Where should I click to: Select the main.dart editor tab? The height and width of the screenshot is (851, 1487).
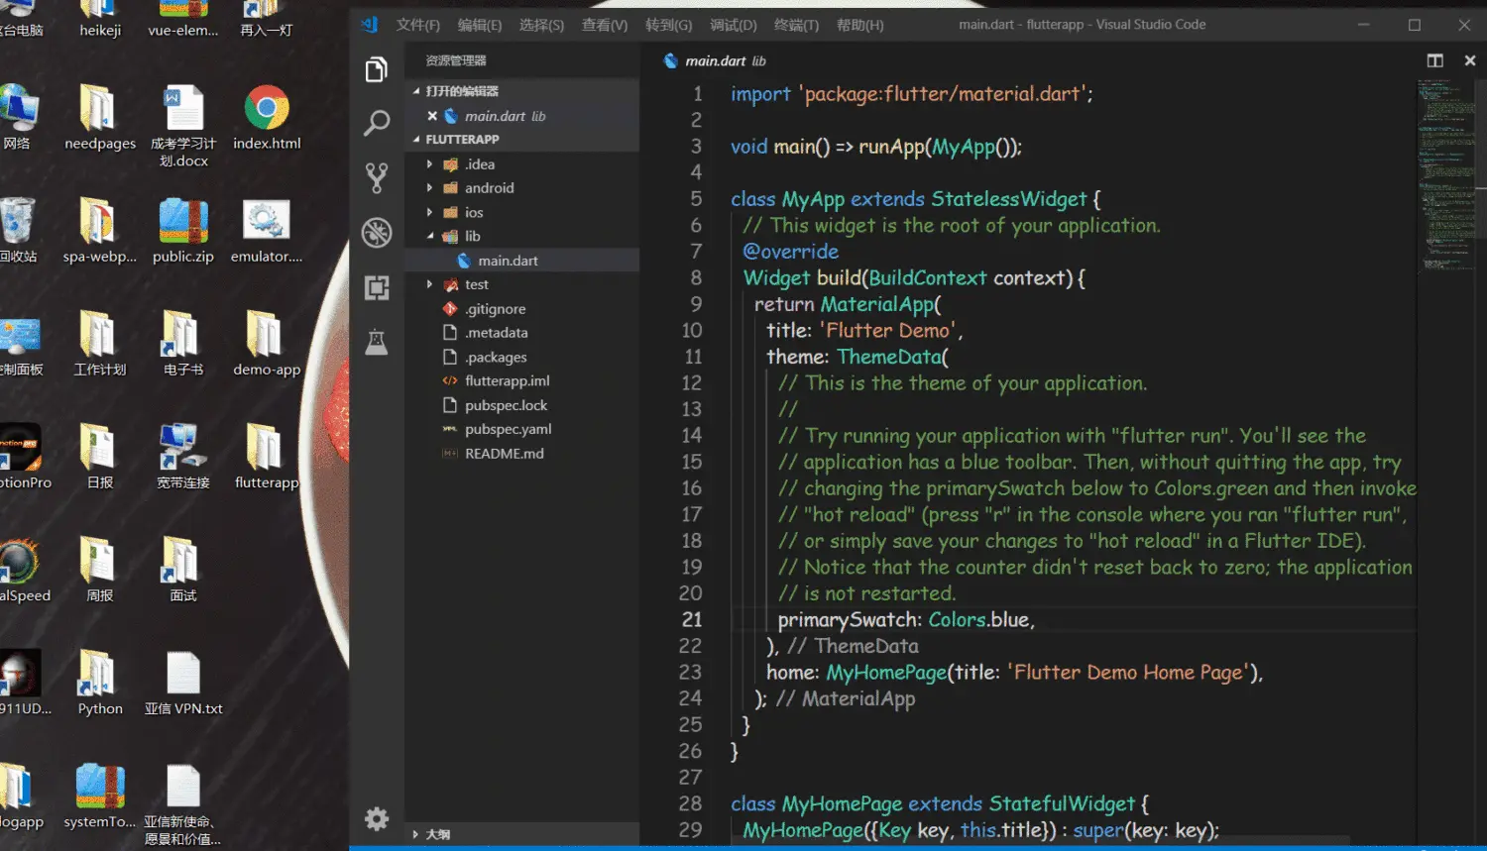[715, 60]
